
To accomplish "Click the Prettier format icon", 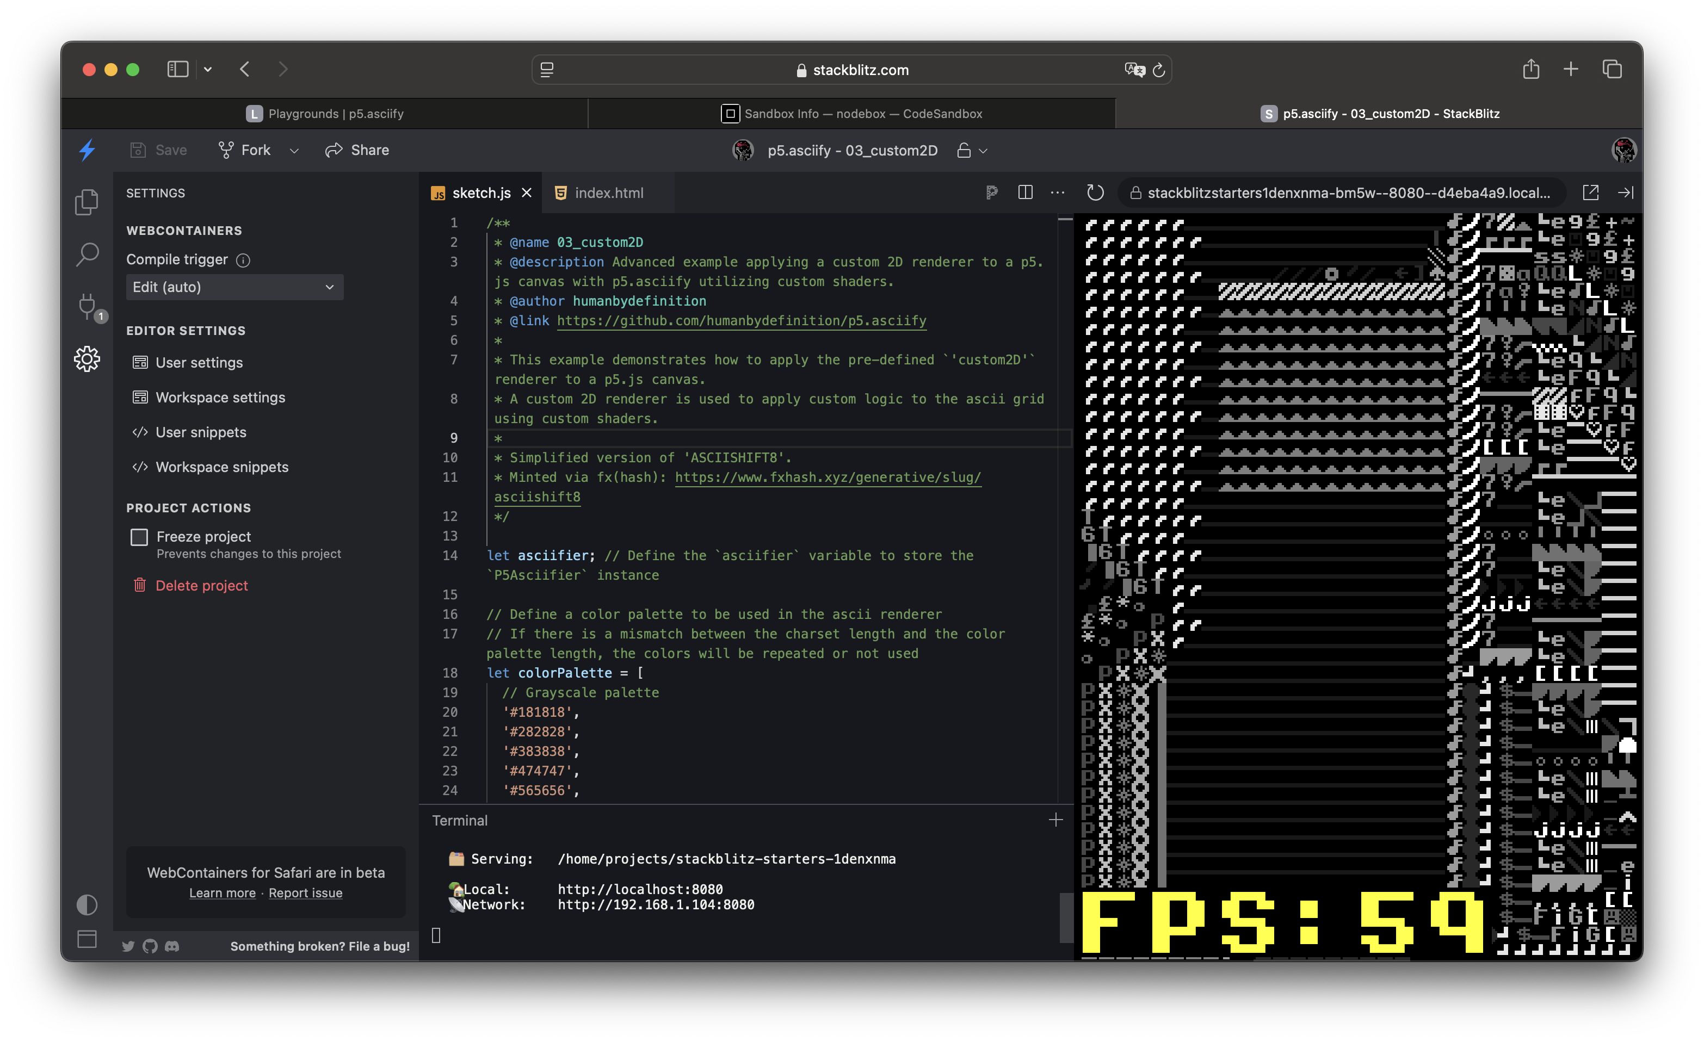I will 992,192.
